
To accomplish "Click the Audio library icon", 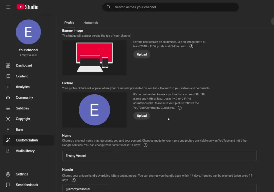I will point(8,151).
